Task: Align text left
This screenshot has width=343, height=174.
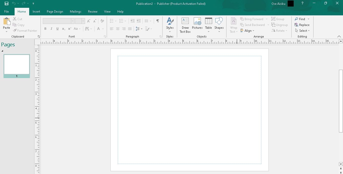Action: (x=112, y=29)
